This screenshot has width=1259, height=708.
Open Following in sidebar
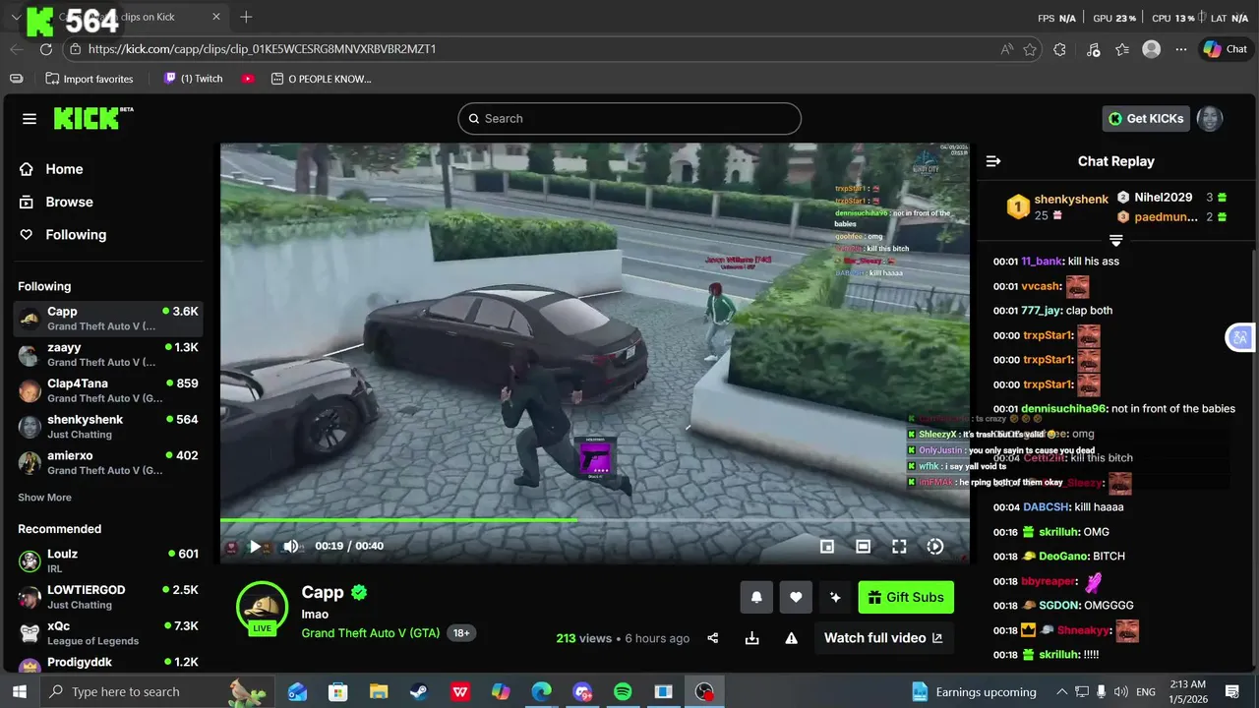(x=76, y=234)
